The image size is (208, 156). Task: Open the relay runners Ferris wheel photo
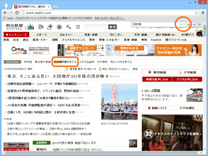click(x=119, y=102)
